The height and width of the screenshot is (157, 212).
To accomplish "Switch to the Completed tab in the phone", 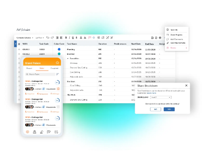I will coord(54,68).
